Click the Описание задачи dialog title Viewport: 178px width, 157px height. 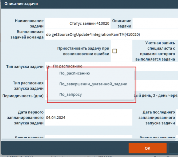pyautogui.click(x=21, y=4)
